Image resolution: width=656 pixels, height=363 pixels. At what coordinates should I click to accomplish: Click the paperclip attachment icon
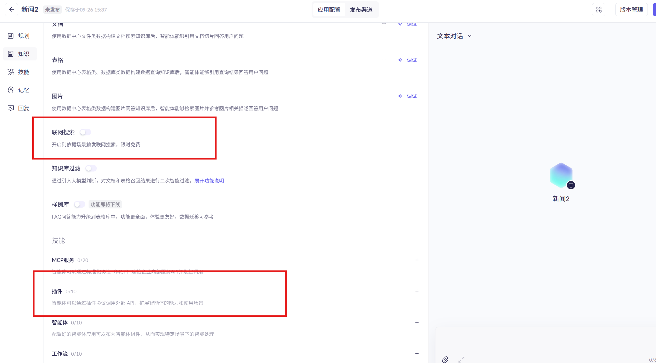445,359
